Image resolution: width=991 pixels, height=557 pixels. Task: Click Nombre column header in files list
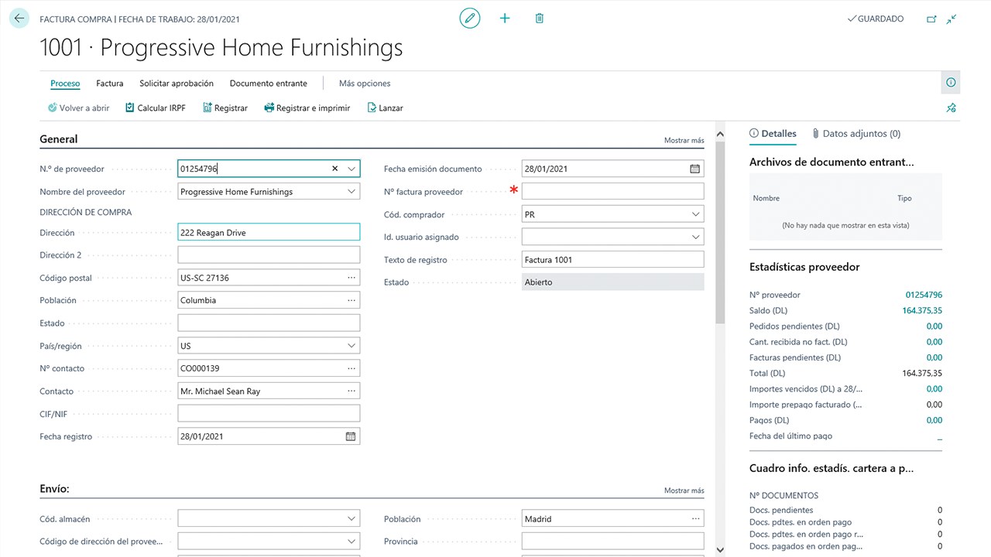(x=766, y=198)
